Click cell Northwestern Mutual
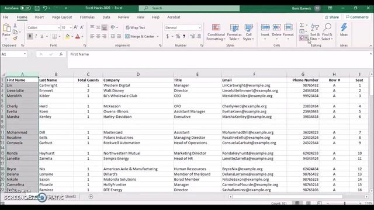Image resolution: width=374 pixels, height=210 pixels. (x=138, y=153)
